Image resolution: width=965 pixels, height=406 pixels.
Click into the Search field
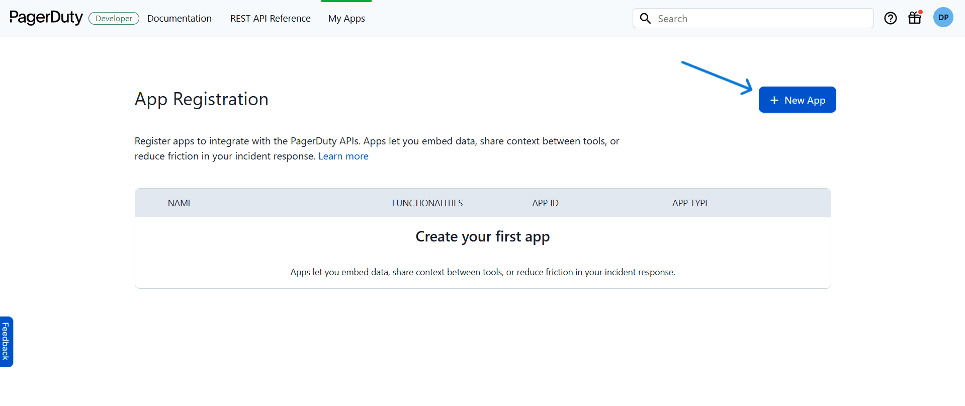click(753, 19)
